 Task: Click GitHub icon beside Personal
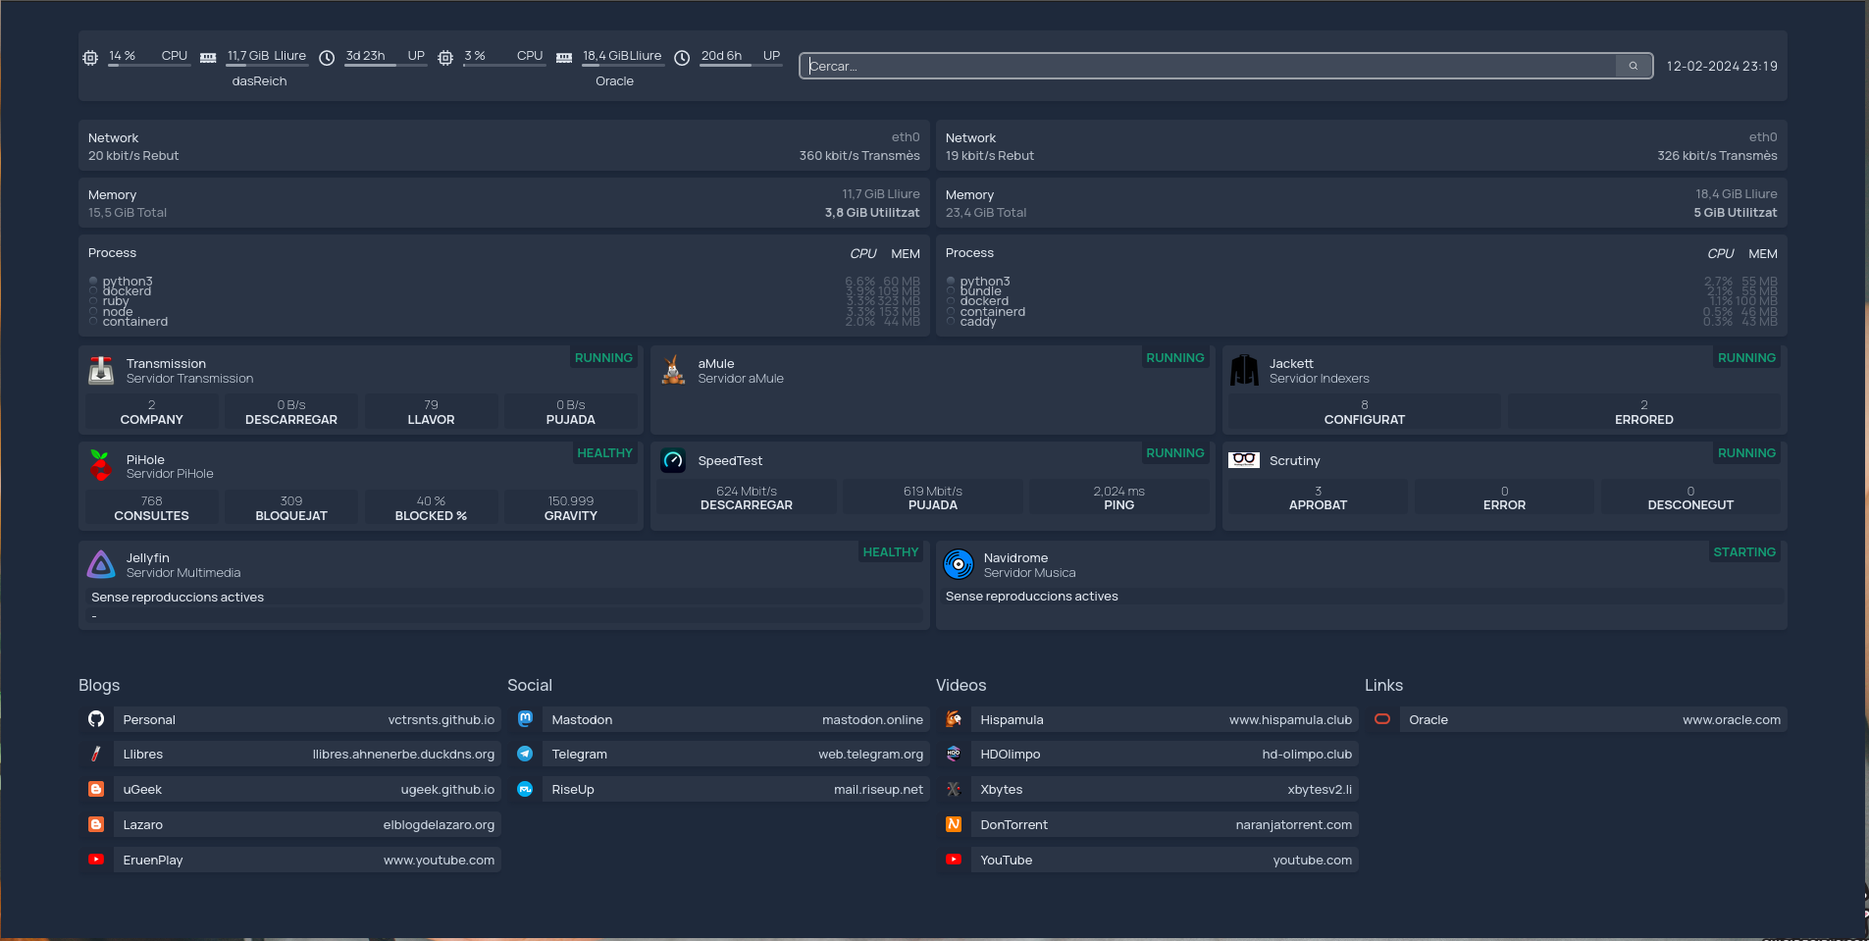[x=96, y=719]
